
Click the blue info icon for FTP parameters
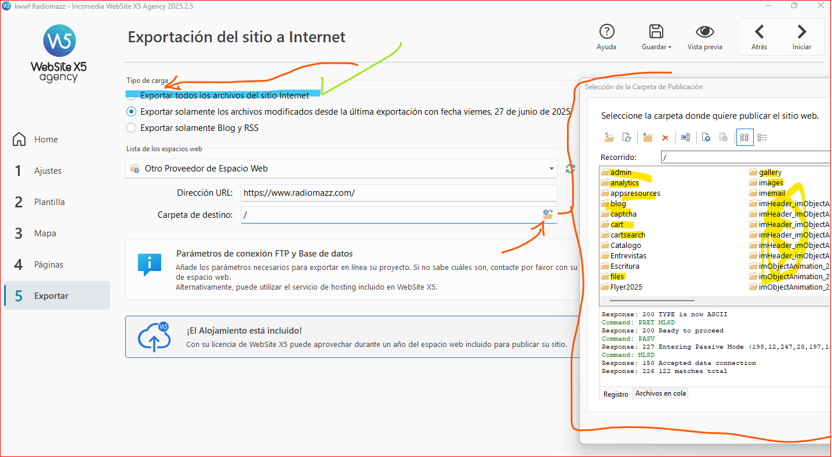pyautogui.click(x=150, y=264)
